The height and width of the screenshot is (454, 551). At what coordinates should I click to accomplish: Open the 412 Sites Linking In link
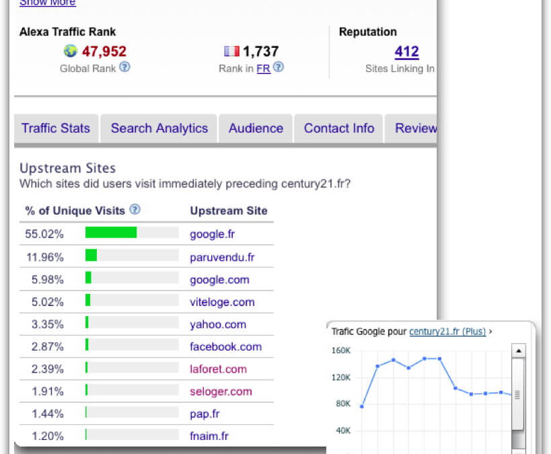pyautogui.click(x=406, y=52)
